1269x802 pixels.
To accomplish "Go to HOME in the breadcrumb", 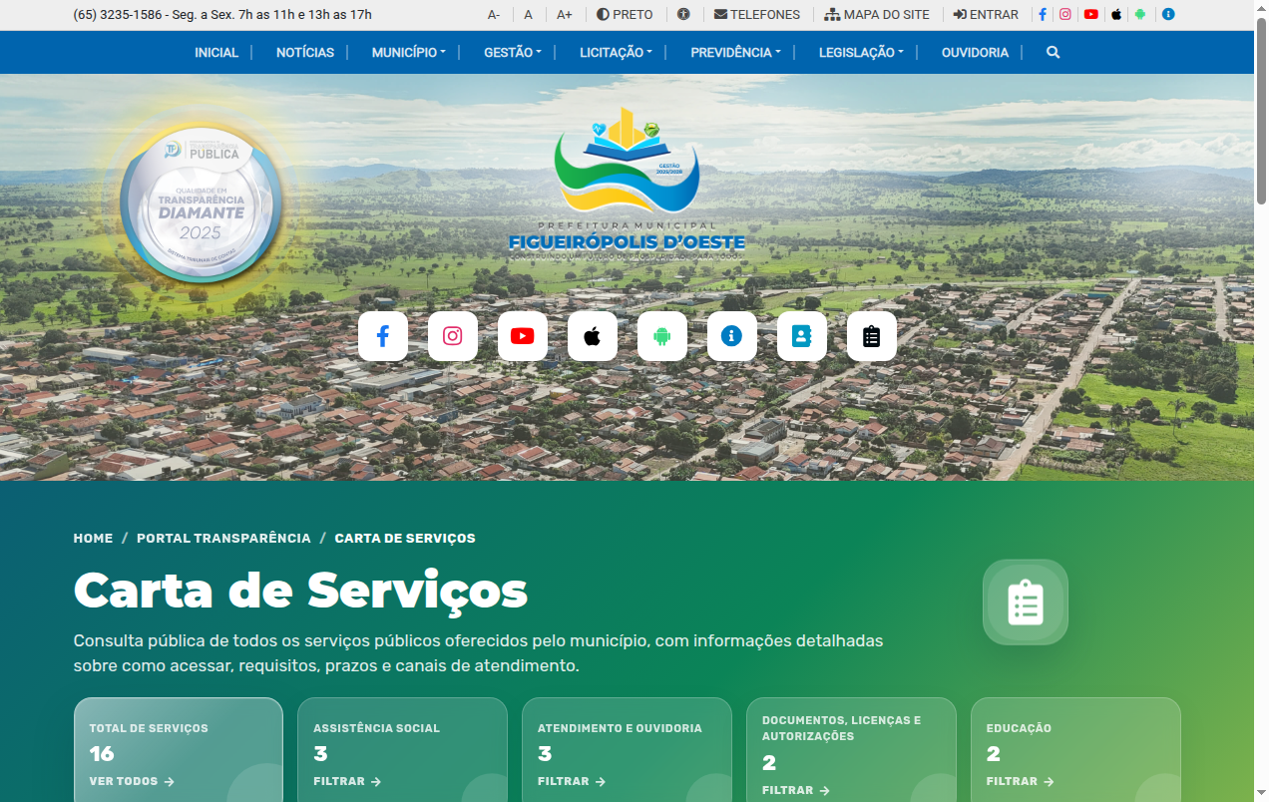I will point(94,539).
